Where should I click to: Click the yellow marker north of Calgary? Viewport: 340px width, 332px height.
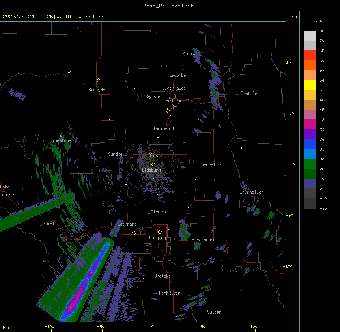tap(160, 232)
